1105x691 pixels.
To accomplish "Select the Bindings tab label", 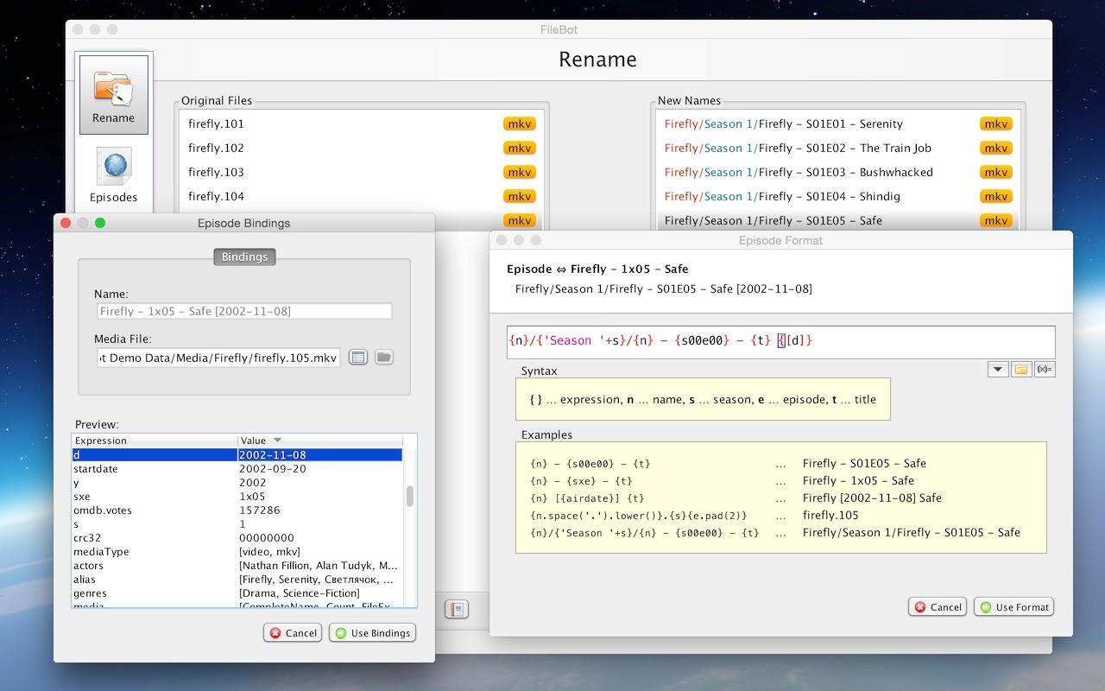I will pyautogui.click(x=244, y=257).
